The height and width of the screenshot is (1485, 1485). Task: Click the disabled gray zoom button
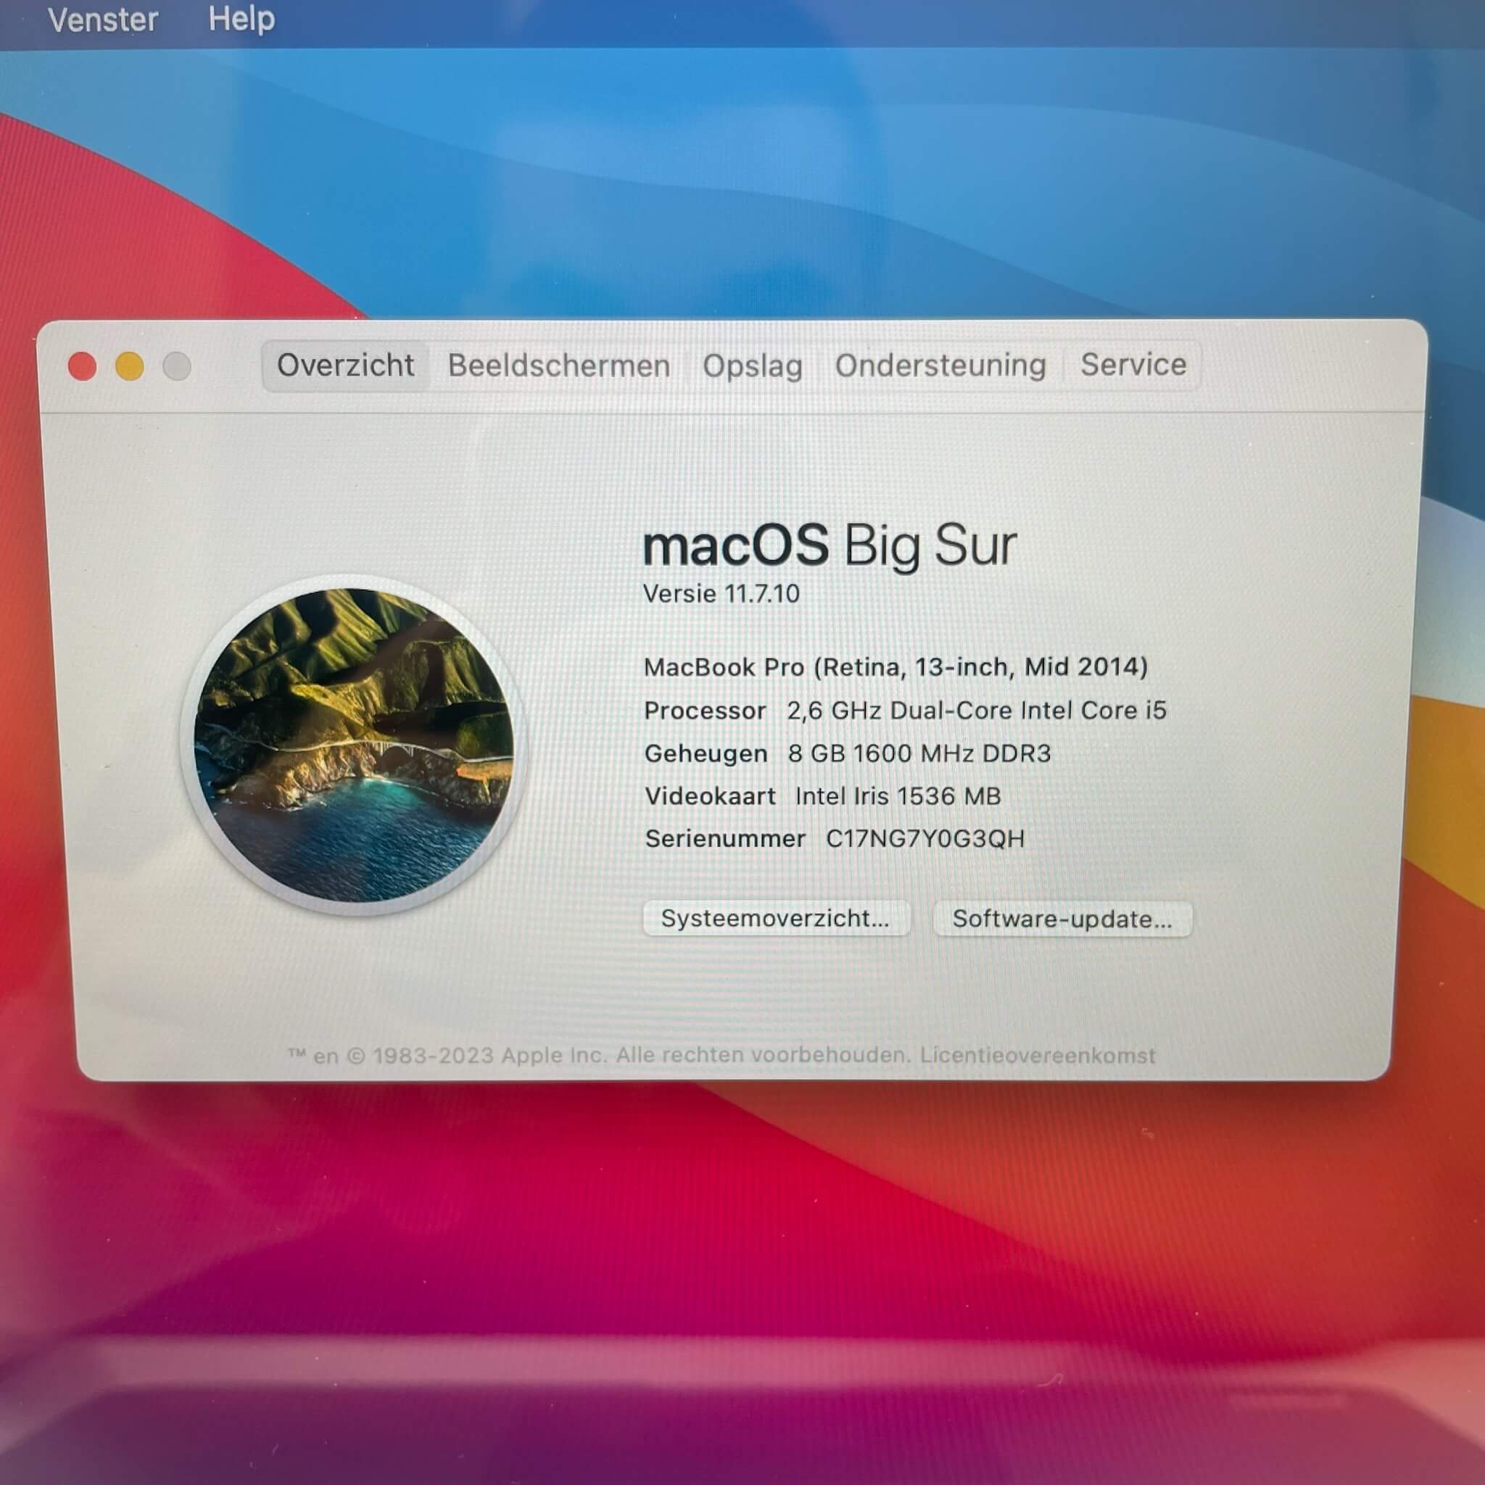pos(177,366)
